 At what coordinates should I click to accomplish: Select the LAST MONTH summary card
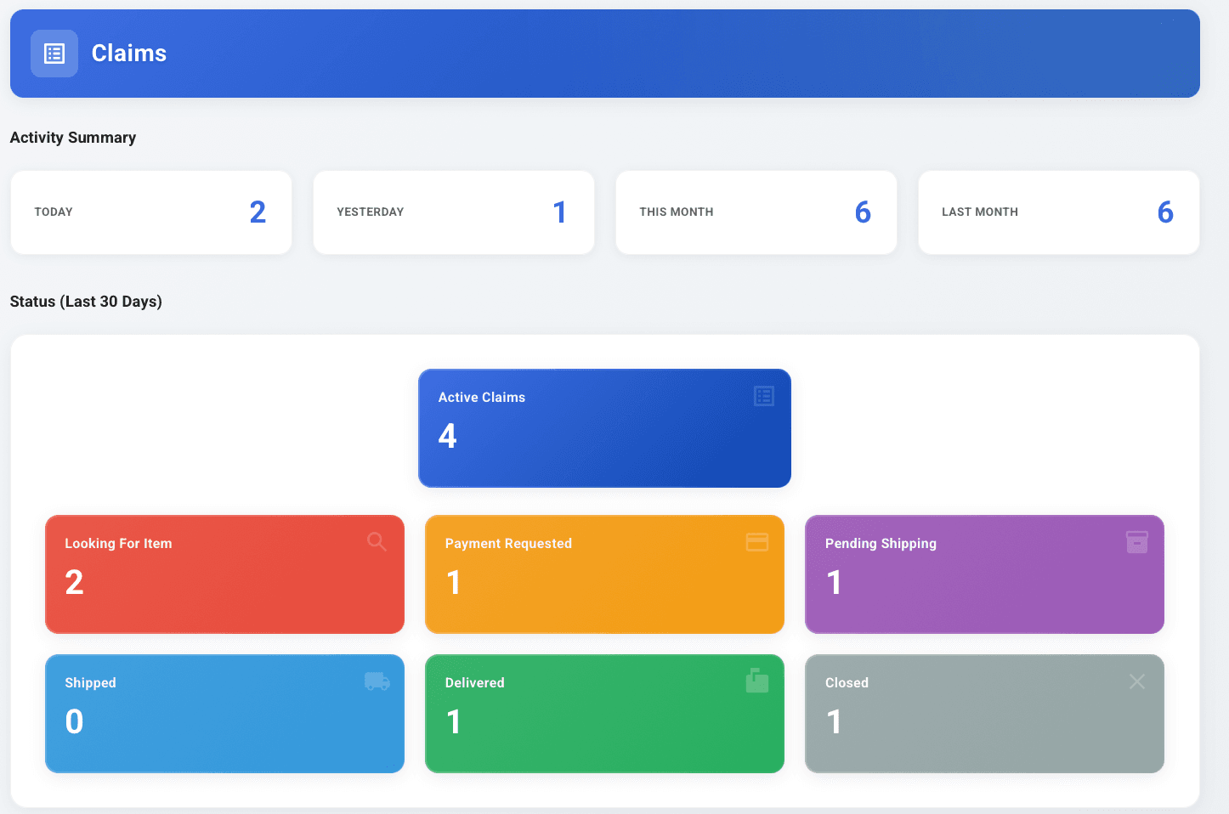click(x=1058, y=212)
